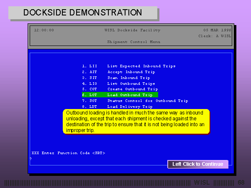Image resolution: width=251 pixels, height=188 pixels.
Task: Choose option 8 LDT Load Delivery Trip
Action: click(117, 107)
